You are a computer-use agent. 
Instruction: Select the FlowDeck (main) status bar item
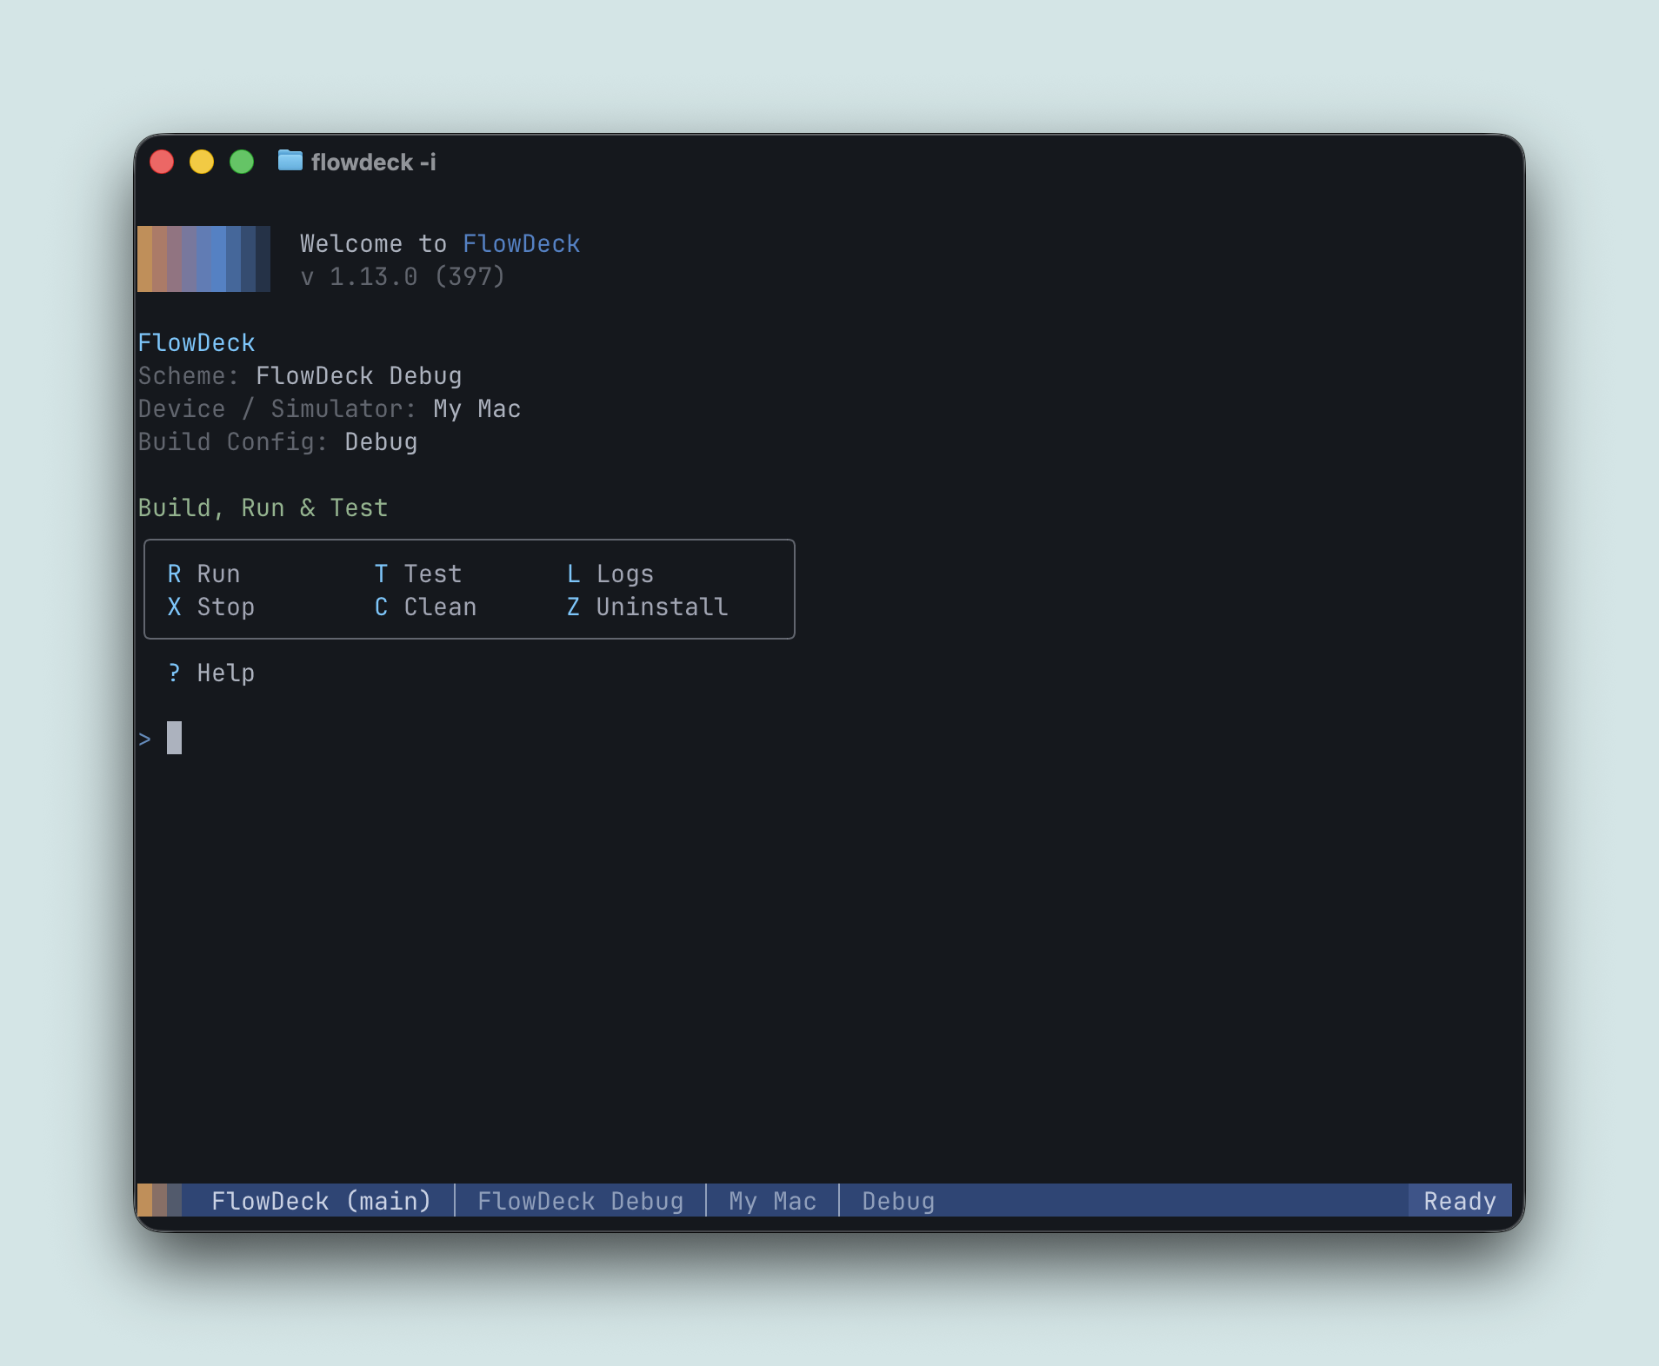(x=322, y=1200)
